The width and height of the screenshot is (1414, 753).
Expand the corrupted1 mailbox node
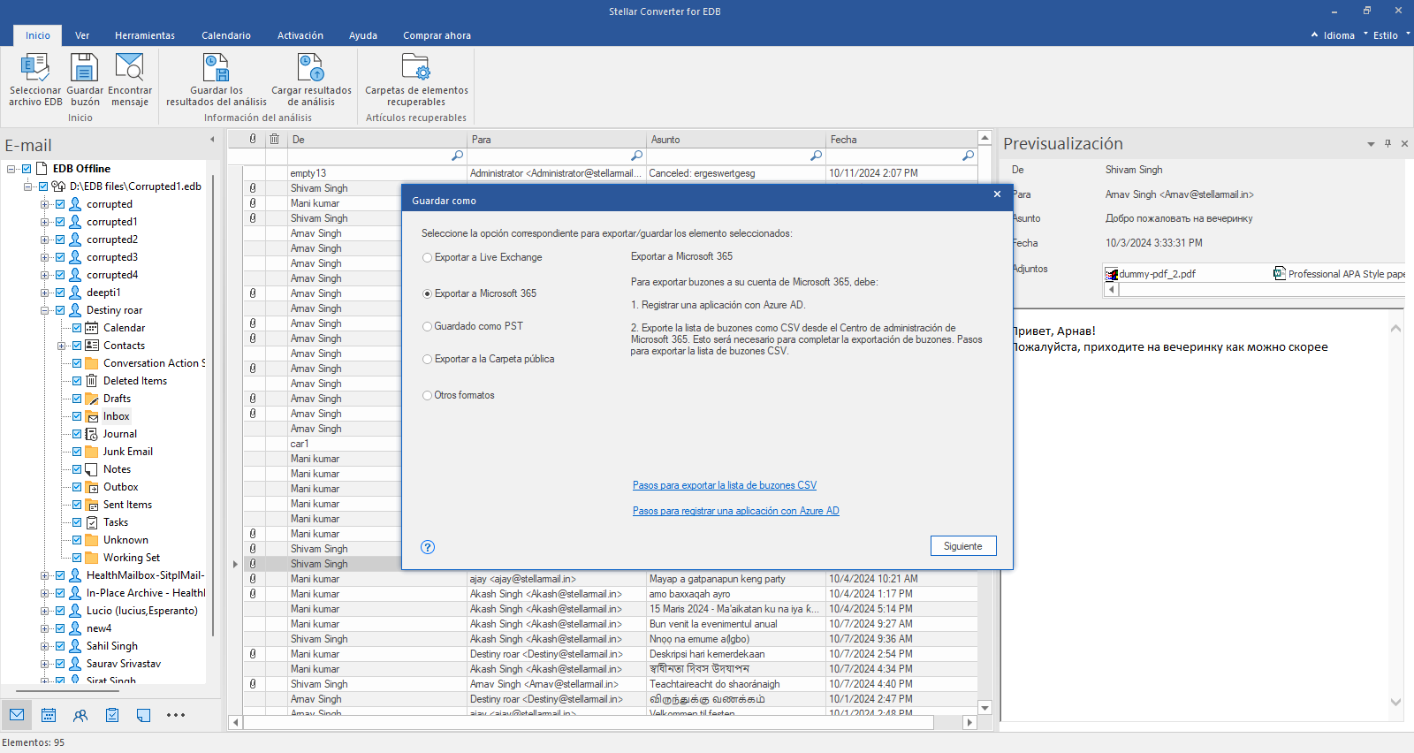pyautogui.click(x=44, y=222)
